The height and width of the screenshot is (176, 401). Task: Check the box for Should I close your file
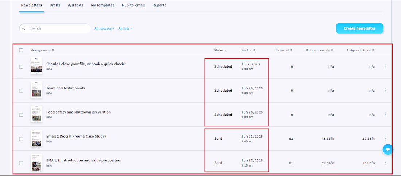click(x=21, y=66)
